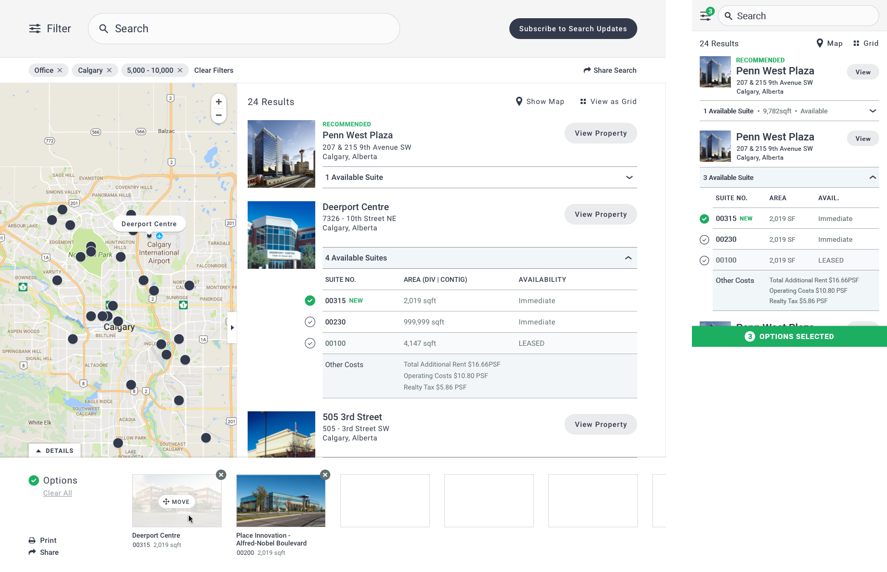The image size is (887, 572).
Task: Open Place Innovation thumbnail in Options tray
Action: [x=281, y=501]
